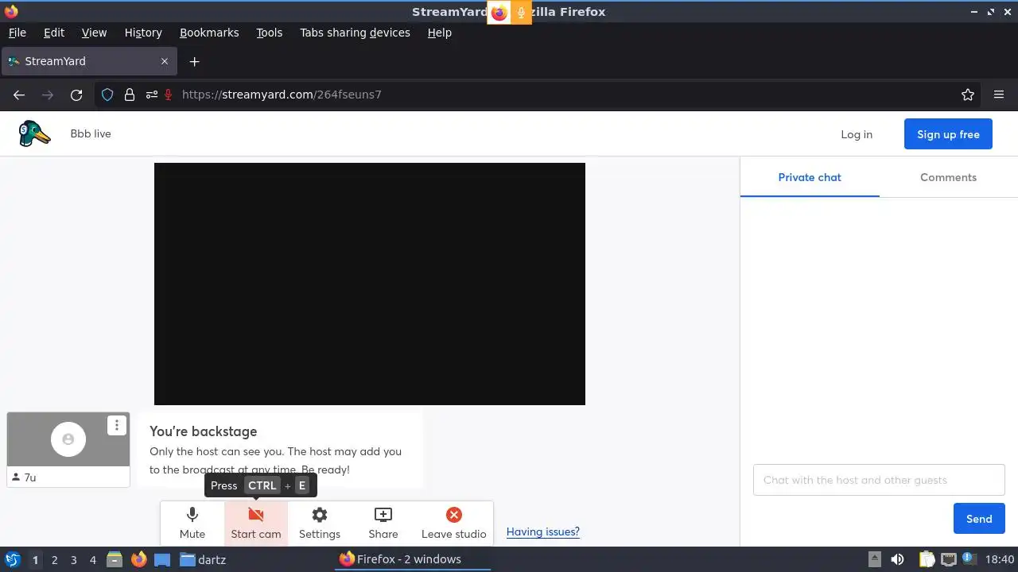Open the Firefox hamburger application menu
The image size is (1018, 572).
tap(999, 95)
